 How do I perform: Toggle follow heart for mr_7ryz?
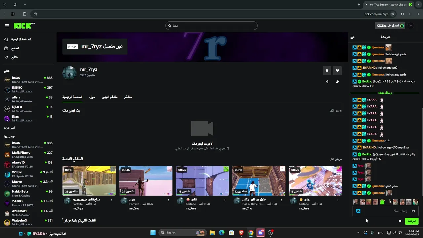337,71
